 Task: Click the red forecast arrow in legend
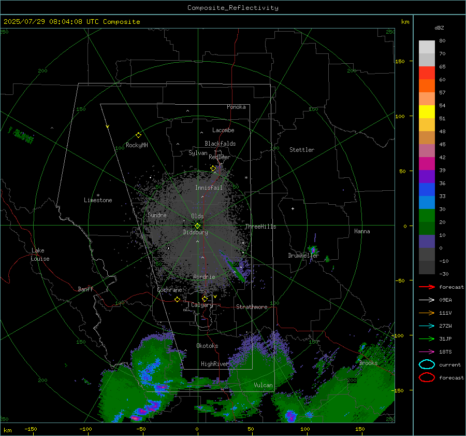coord(427,287)
